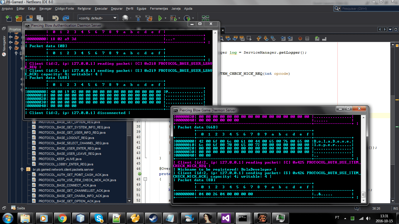Click the New File toolbar icon

click(9, 18)
